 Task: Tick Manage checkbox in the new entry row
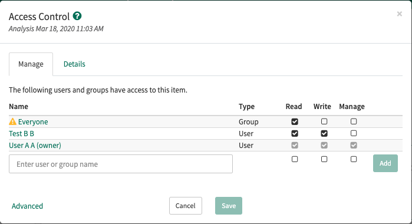point(354,159)
